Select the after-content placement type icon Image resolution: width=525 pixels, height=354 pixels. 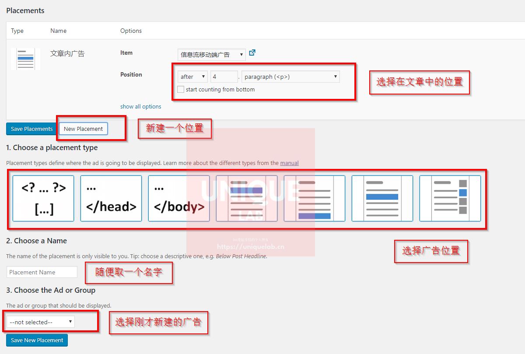click(x=315, y=198)
